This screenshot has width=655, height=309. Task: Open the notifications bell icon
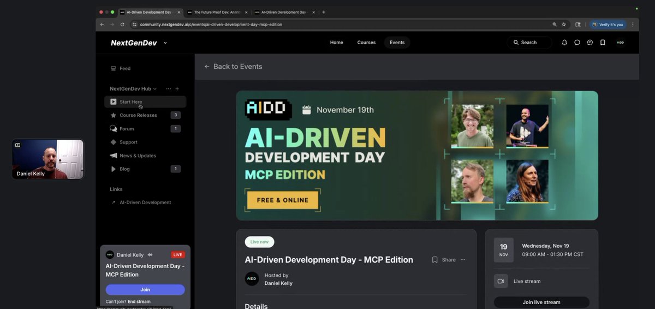(564, 43)
